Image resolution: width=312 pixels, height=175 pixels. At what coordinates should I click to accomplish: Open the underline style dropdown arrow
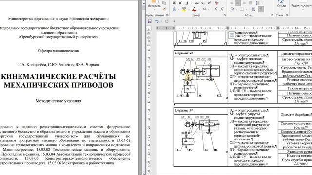coord(191,3)
